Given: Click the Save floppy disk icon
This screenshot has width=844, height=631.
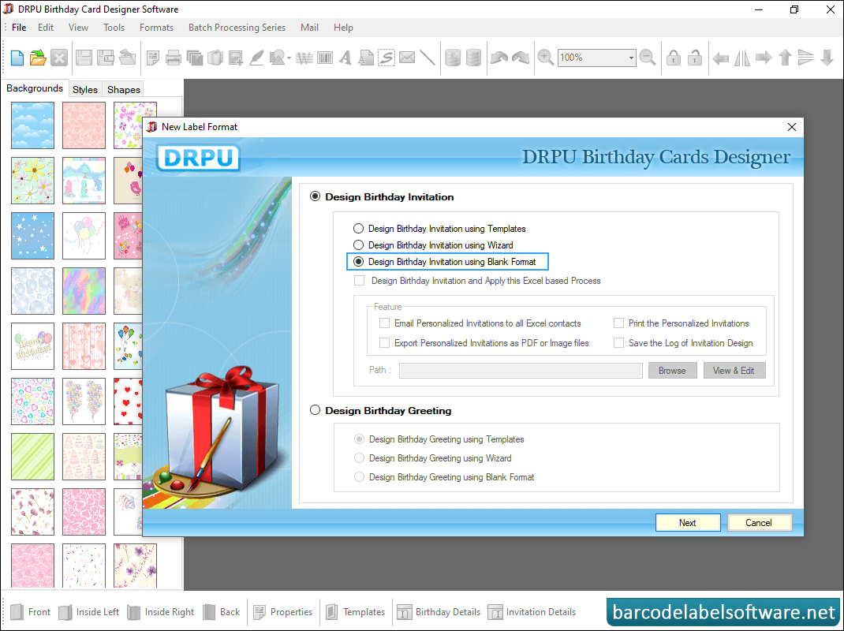Looking at the screenshot, I should pos(84,58).
